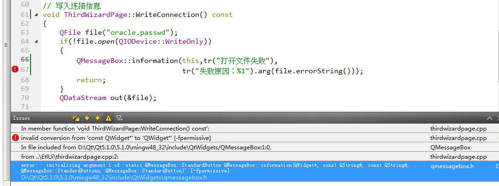Select the 'In file included from' issue row
The height and width of the screenshot is (186, 499).
tap(255, 147)
